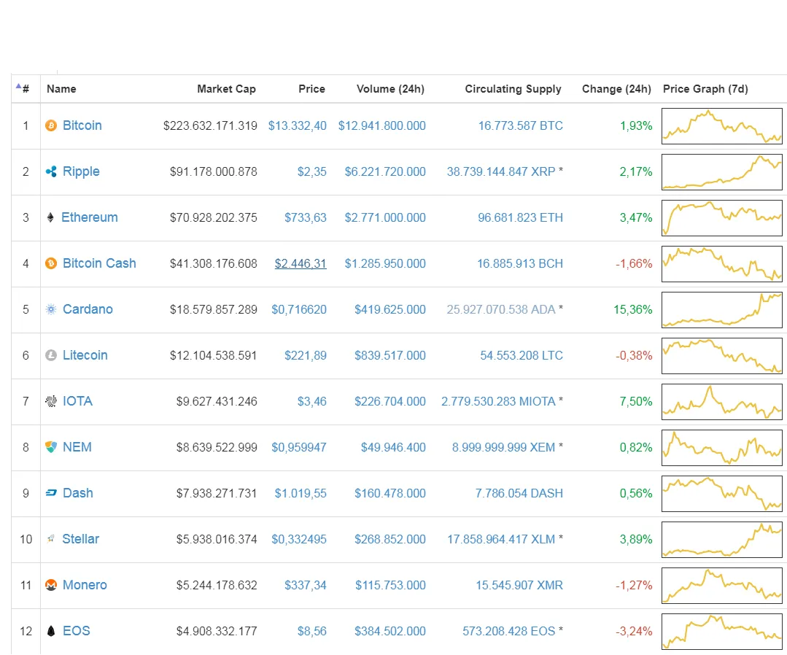Open the Monero name link
Viewport: 787px width, 655px height.
coord(85,585)
